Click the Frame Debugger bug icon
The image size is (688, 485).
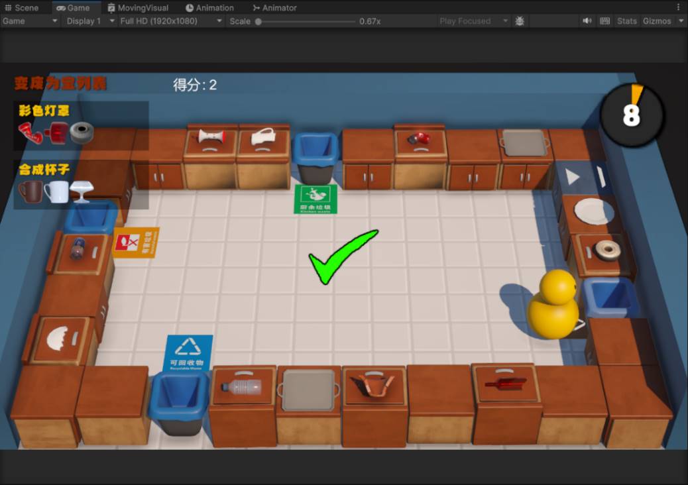pos(520,21)
